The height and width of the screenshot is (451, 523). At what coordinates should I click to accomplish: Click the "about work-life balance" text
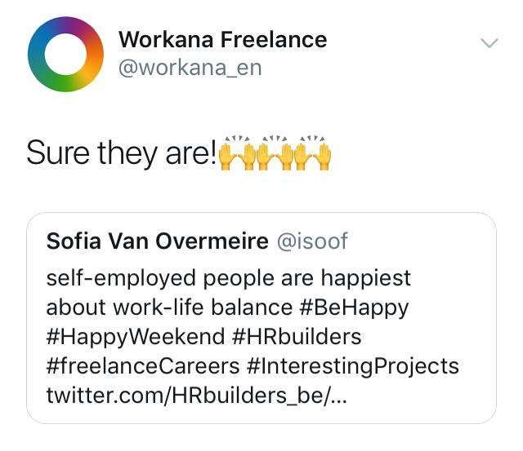pyautogui.click(x=168, y=307)
